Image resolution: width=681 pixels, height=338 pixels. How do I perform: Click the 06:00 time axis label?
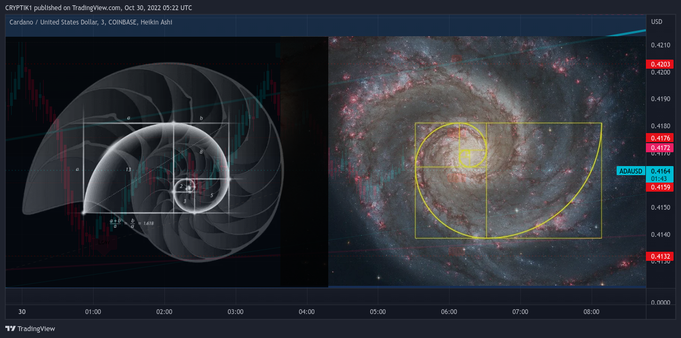click(449, 312)
